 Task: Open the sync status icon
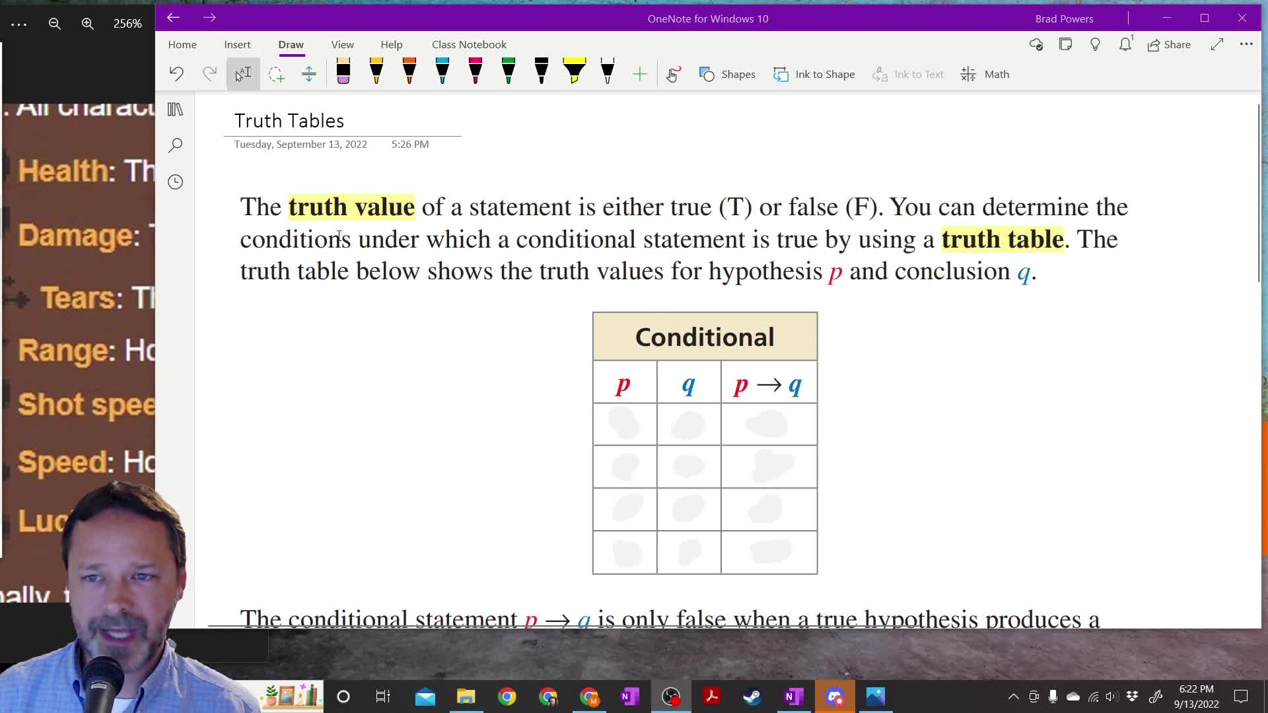click(1036, 44)
